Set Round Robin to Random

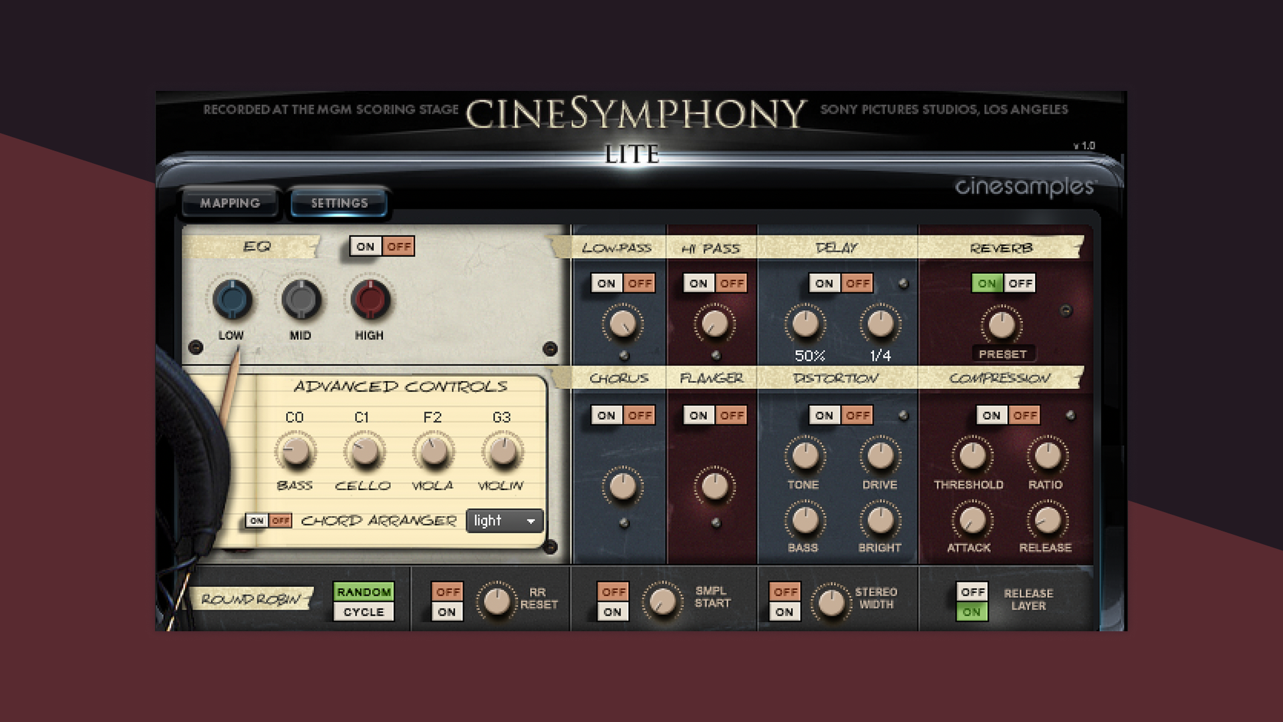point(364,592)
